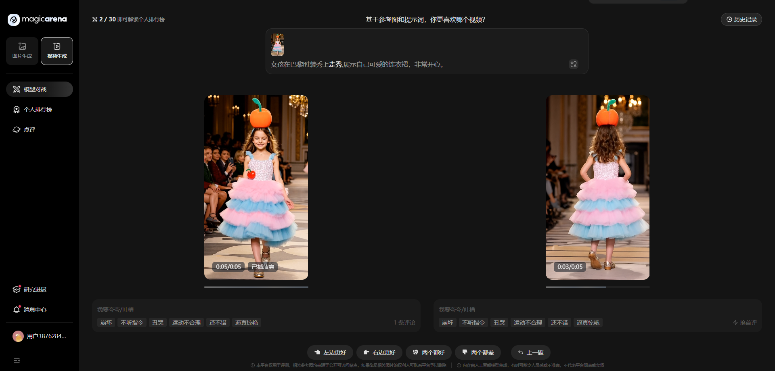Open 个人排行榜 personal leaderboard
775x371 pixels.
point(38,109)
